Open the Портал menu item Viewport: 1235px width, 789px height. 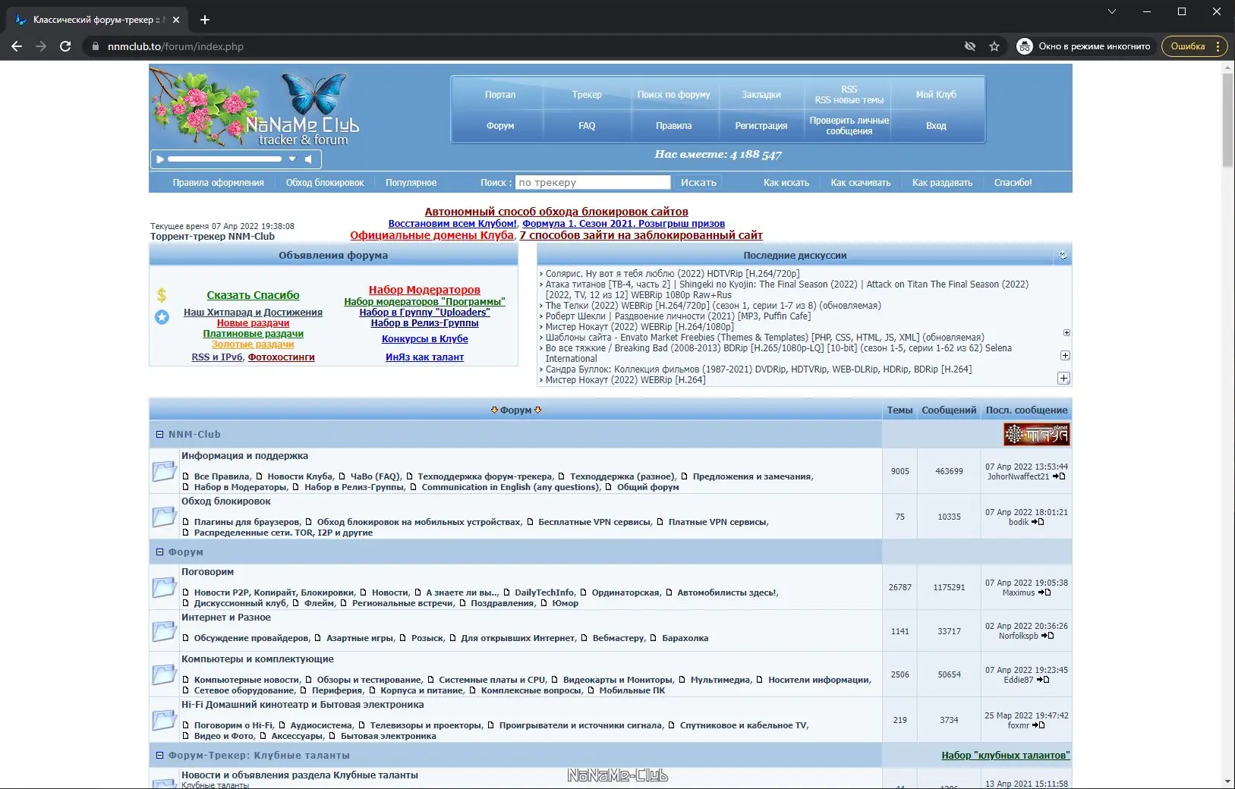pos(500,94)
